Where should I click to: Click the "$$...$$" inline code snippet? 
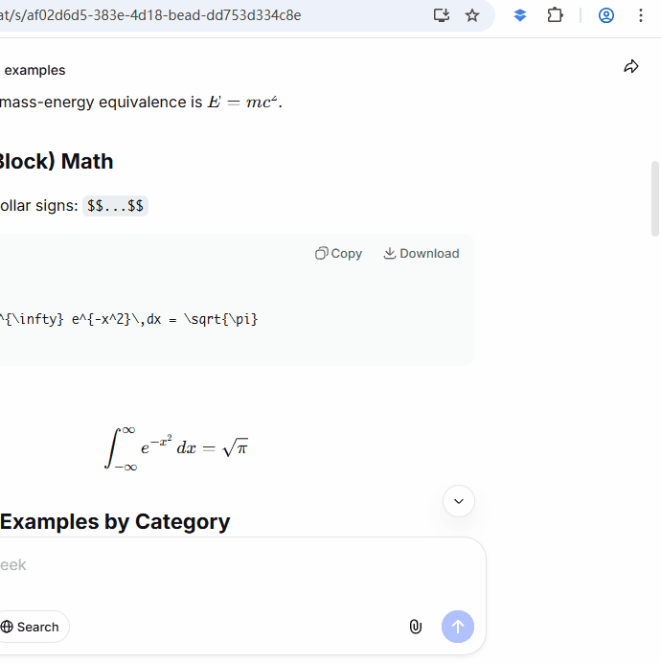[115, 206]
